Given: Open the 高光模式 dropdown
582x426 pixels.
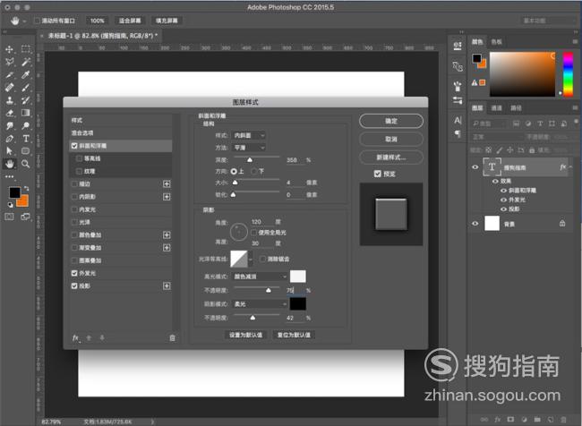Looking at the screenshot, I should (260, 277).
